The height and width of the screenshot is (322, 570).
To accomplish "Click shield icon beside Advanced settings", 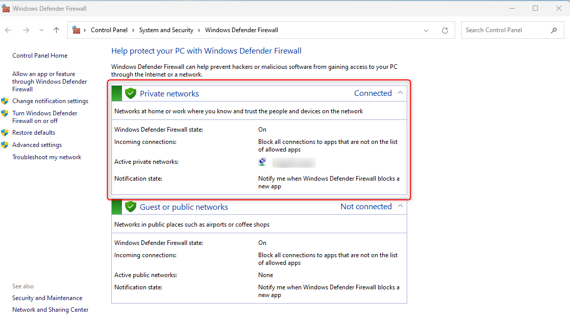I will click(5, 145).
